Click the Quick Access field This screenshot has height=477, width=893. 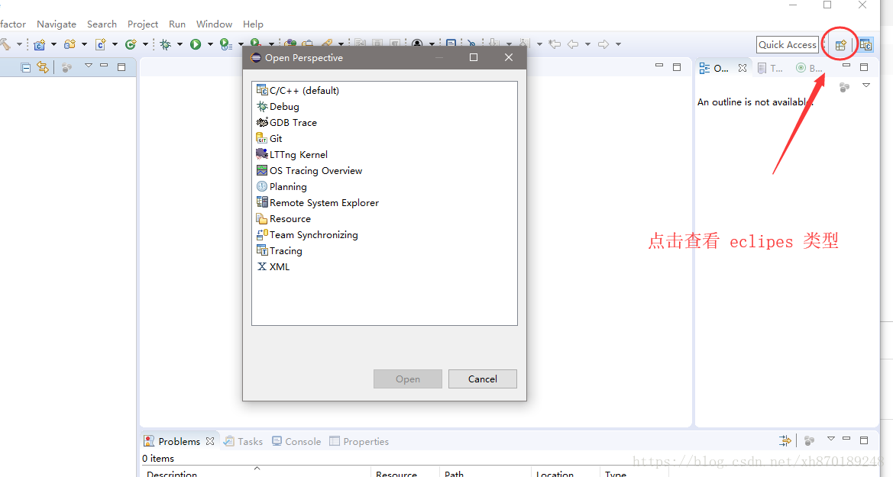click(788, 44)
